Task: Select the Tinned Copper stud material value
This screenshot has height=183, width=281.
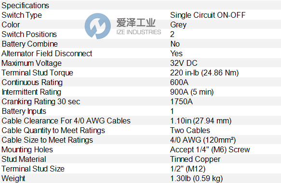Action: (x=195, y=159)
